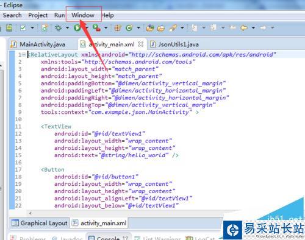Open the Lint Warnings view tab
Image resolution: width=305 pixels, height=240 pixels.
157,238
